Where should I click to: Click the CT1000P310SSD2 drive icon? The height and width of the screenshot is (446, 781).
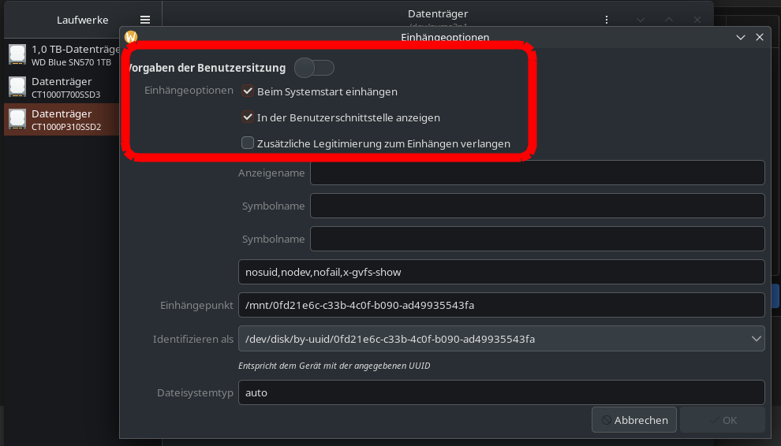click(x=17, y=119)
